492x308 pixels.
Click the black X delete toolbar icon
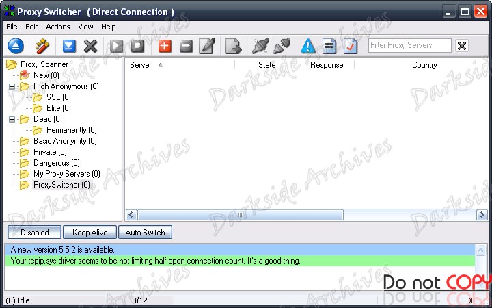[x=90, y=46]
